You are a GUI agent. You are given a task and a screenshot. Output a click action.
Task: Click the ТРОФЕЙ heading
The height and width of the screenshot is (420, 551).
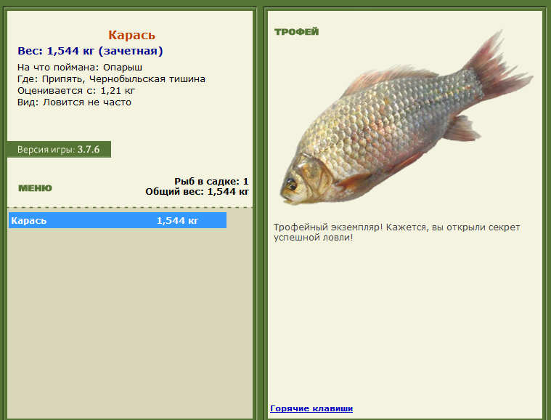point(296,32)
